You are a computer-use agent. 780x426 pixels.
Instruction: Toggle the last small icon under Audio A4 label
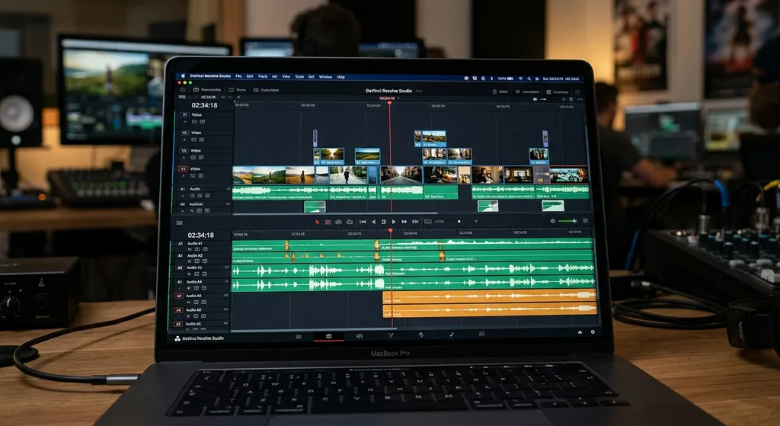[204, 287]
